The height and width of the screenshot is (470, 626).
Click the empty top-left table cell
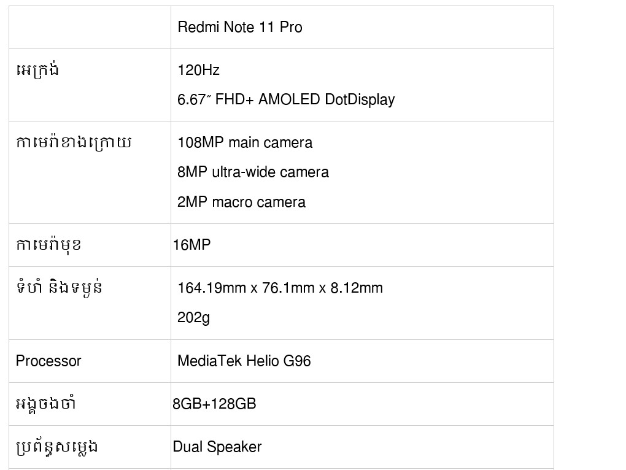click(90, 28)
